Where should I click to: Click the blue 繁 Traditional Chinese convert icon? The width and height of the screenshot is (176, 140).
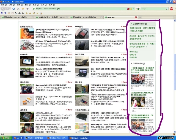(2, 13)
